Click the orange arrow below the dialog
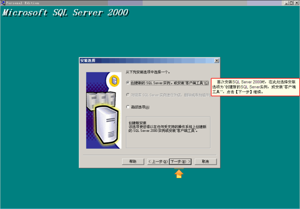The image size is (300, 209). (178, 174)
